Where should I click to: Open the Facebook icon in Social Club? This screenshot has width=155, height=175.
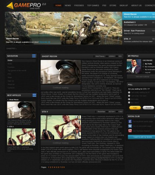130,121
